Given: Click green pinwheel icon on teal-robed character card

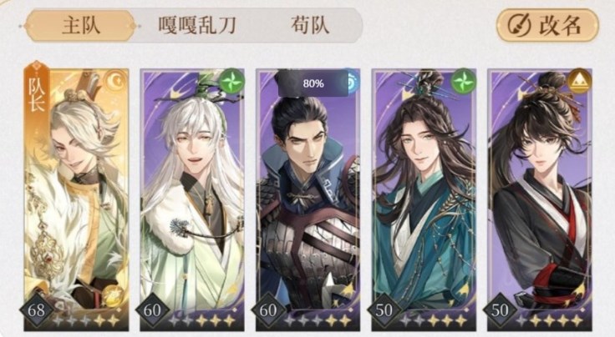Looking at the screenshot, I should point(464,81).
